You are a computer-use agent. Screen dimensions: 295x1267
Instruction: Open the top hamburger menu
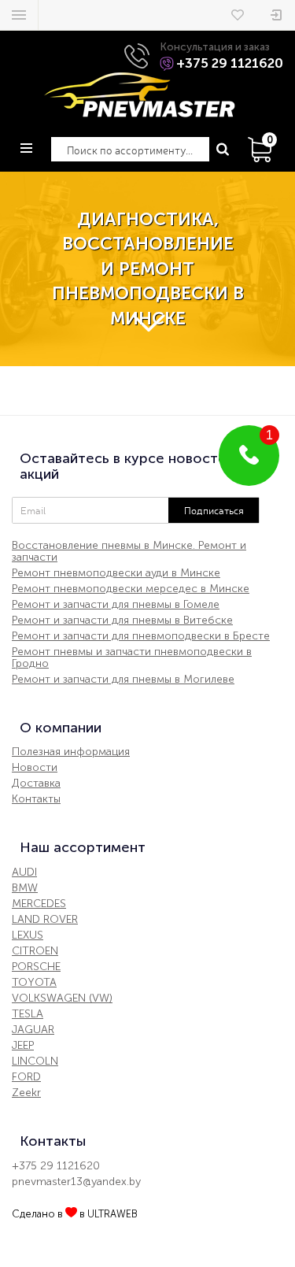click(x=19, y=15)
